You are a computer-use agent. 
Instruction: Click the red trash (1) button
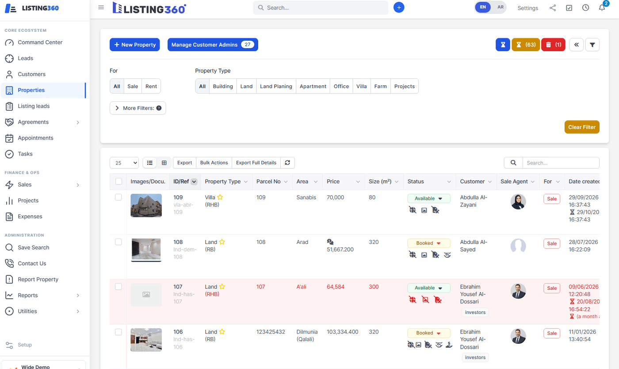coord(553,45)
